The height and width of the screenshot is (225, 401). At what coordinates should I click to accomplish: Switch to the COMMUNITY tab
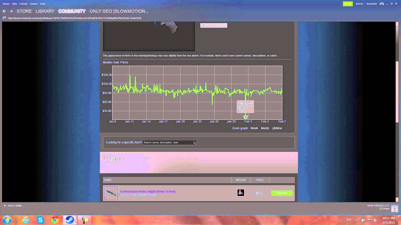tap(72, 11)
